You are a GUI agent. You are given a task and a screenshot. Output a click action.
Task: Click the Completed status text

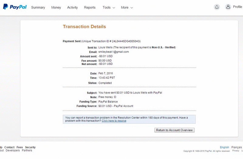coord(105,83)
